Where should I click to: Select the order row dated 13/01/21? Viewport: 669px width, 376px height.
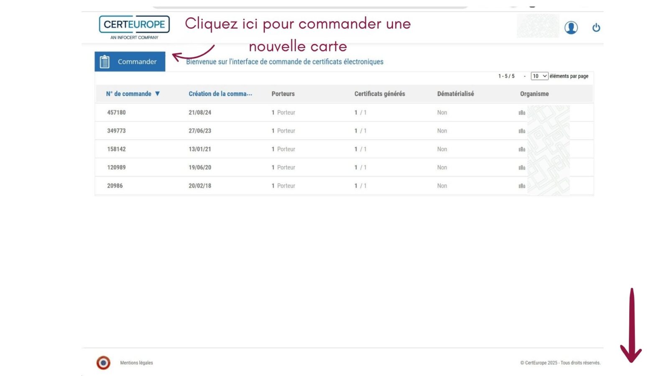point(200,149)
